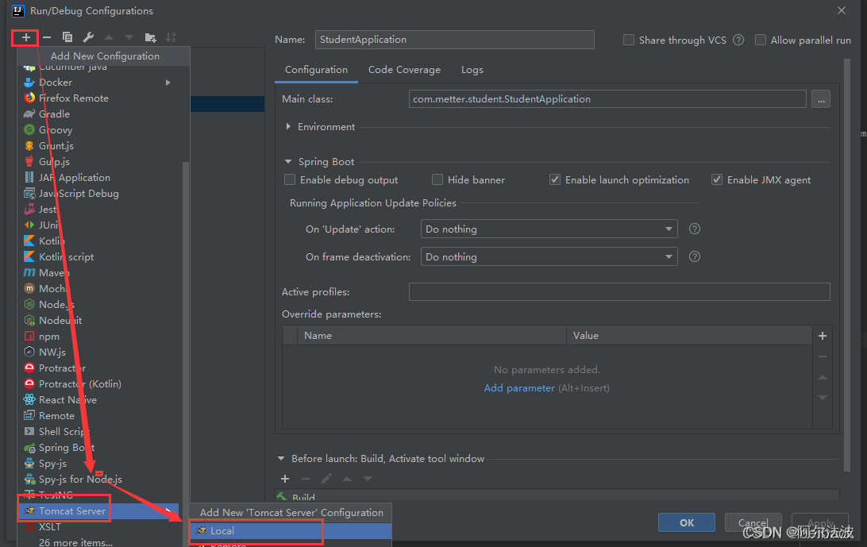The image size is (867, 547).
Task: Click the Main class input field
Action: 607,99
